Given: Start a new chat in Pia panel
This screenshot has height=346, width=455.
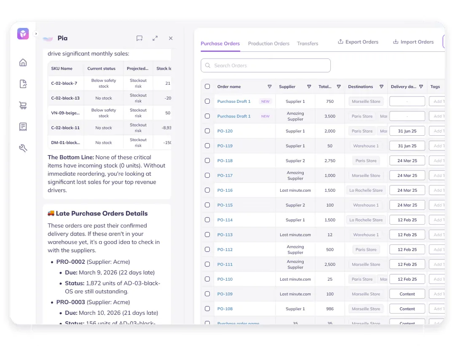Looking at the screenshot, I should pos(139,38).
